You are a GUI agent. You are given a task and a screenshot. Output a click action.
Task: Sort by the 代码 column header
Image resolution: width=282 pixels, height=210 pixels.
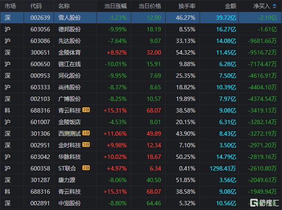click(x=36, y=6)
